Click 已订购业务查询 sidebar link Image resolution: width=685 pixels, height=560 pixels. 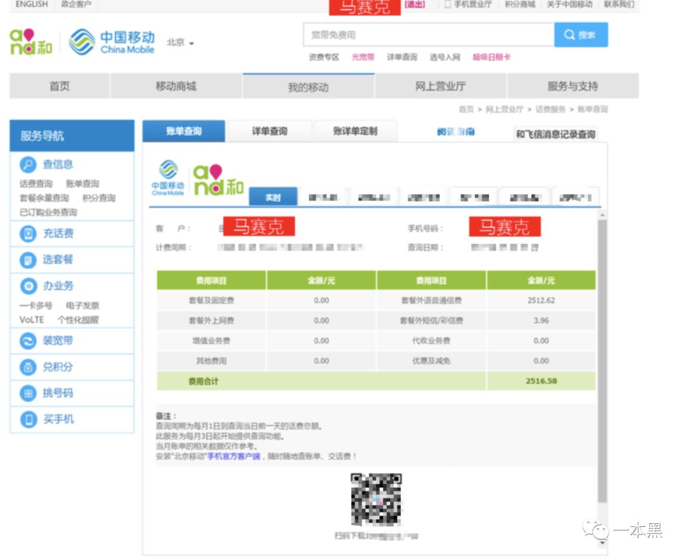[48, 213]
